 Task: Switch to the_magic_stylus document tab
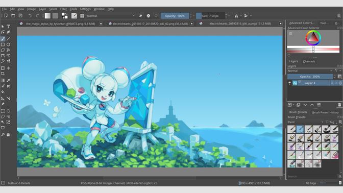pos(60,23)
